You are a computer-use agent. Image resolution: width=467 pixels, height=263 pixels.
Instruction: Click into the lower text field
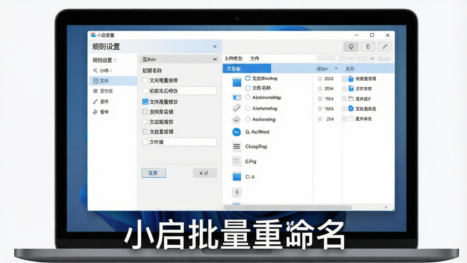click(182, 142)
